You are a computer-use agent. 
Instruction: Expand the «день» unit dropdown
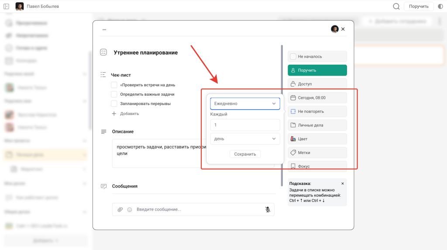coord(245,139)
